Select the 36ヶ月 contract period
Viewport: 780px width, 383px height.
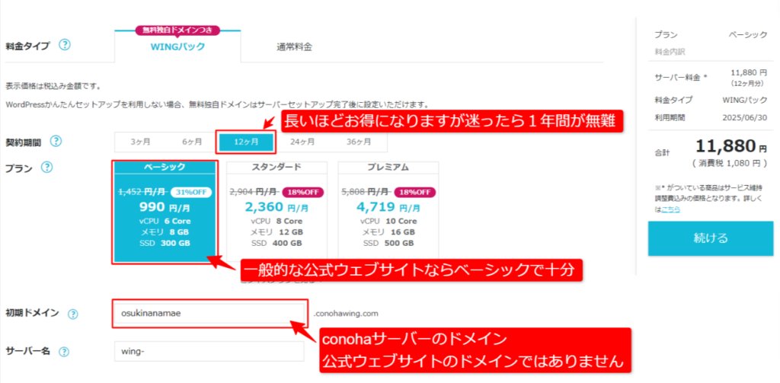tap(359, 142)
